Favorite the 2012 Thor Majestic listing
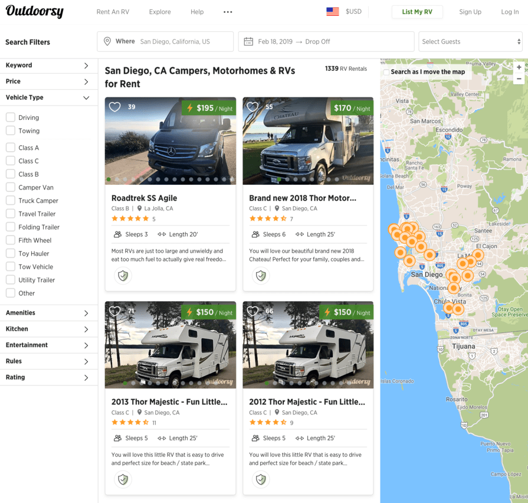The width and height of the screenshot is (528, 503). pyautogui.click(x=252, y=311)
